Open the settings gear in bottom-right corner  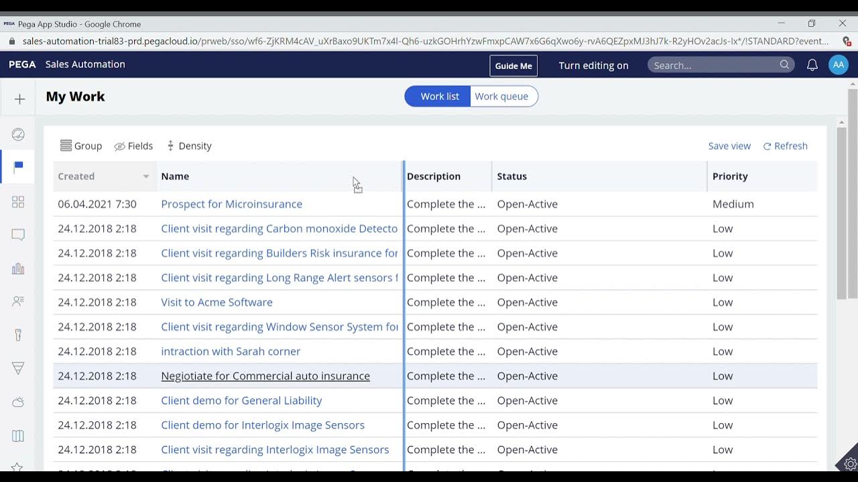point(850,463)
